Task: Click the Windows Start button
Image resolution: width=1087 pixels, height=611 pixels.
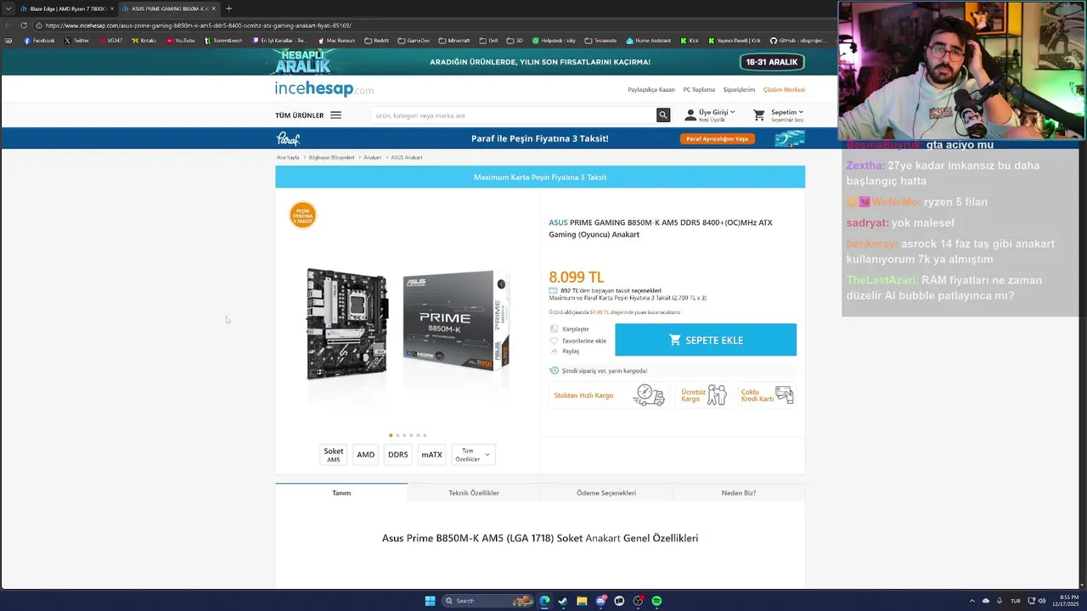Action: coord(430,601)
